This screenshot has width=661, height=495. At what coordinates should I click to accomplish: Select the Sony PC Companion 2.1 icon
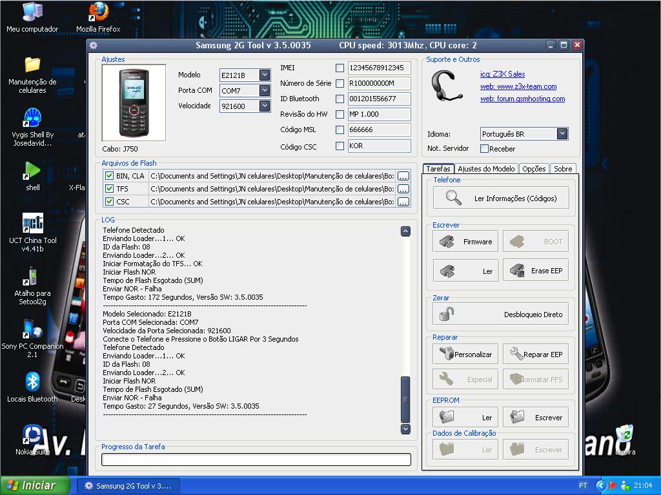pyautogui.click(x=32, y=338)
